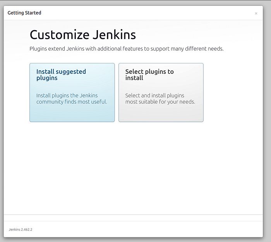The height and width of the screenshot is (242, 271).
Task: Click the plugins extend Jenkins description
Action: pyautogui.click(x=127, y=49)
